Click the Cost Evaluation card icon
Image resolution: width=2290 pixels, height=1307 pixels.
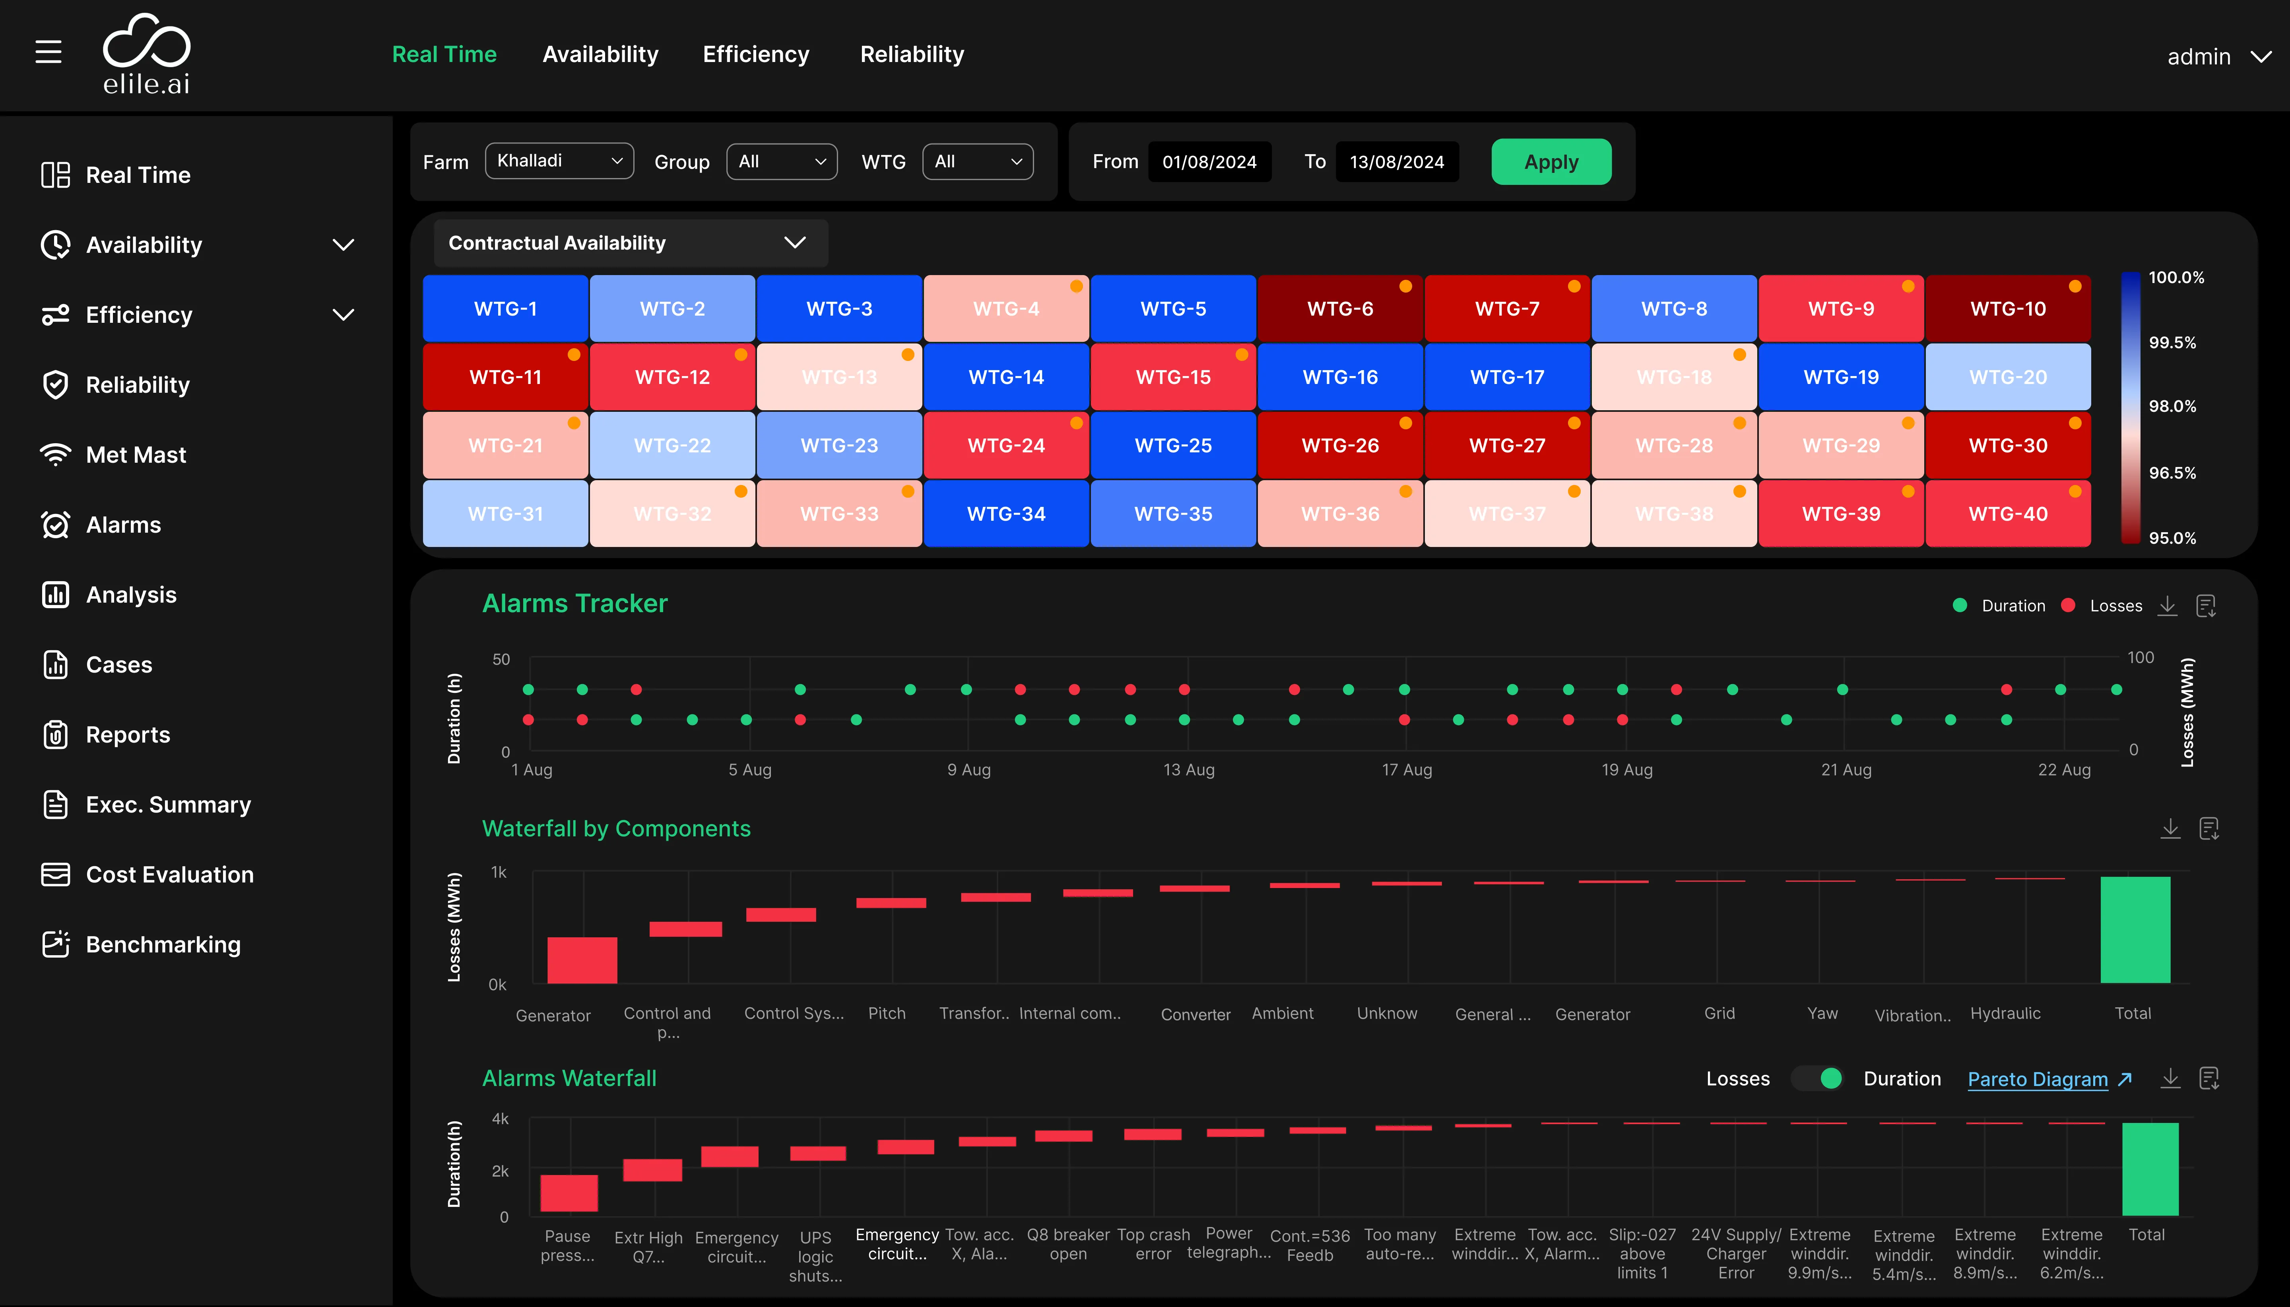(56, 875)
